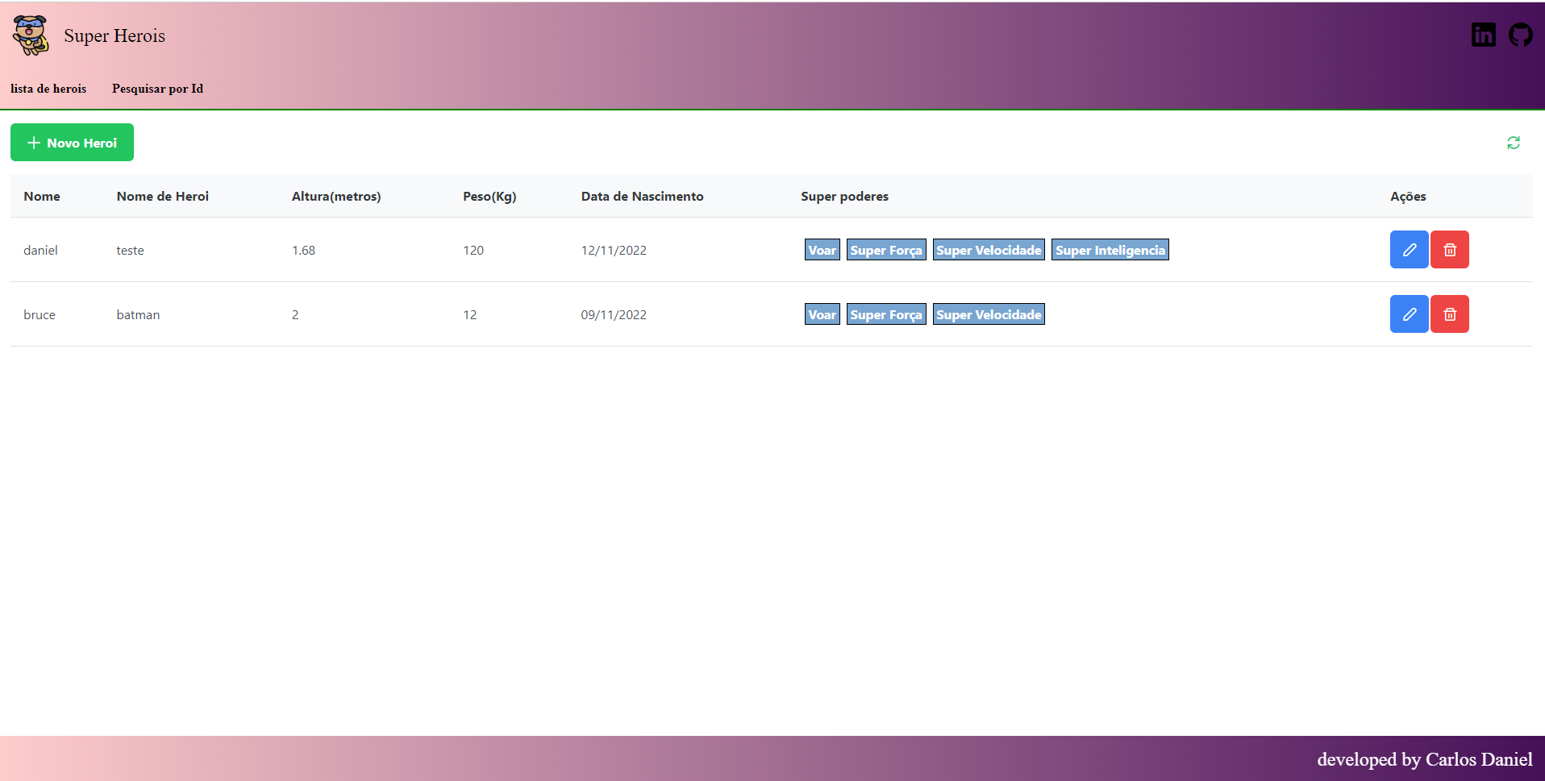Click the Super Velocidade tag in the batman row
Screen dimensions: 1545x781
(989, 314)
